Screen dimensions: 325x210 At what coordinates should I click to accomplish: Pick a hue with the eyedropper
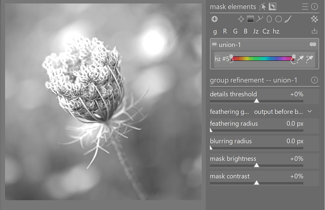tap(300, 59)
